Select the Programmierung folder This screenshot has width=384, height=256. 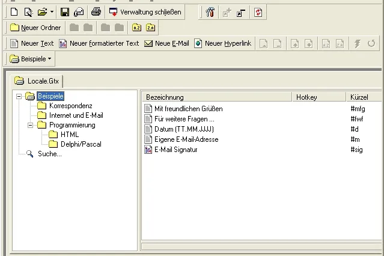point(72,125)
